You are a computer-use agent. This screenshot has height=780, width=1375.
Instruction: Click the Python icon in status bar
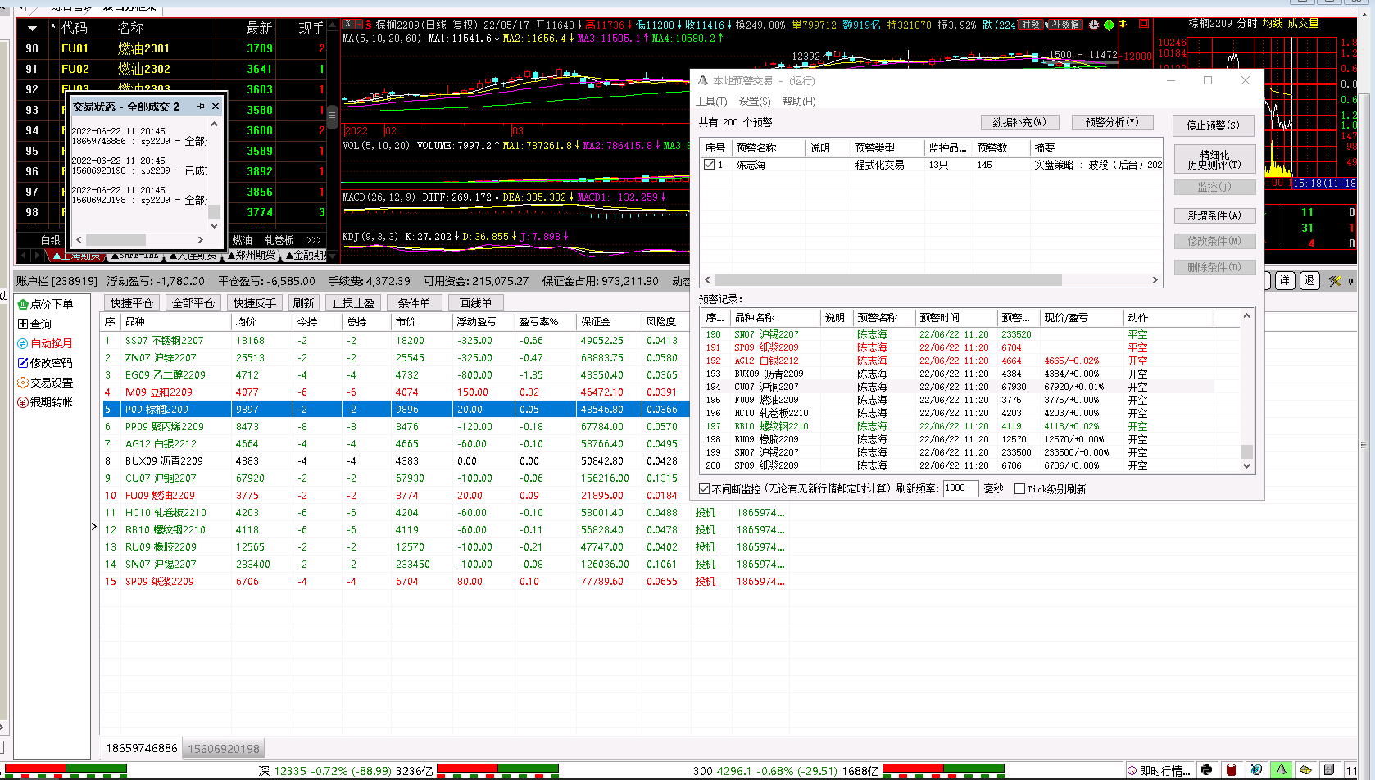[x=1206, y=770]
